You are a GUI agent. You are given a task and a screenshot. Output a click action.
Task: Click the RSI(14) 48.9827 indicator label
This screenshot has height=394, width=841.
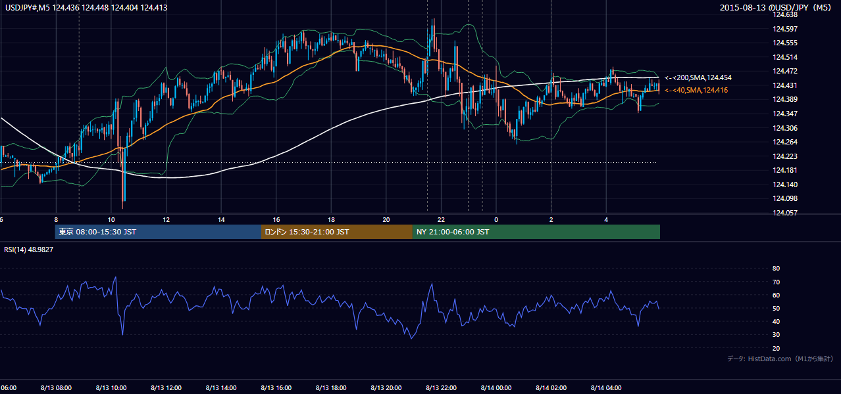tap(29, 250)
